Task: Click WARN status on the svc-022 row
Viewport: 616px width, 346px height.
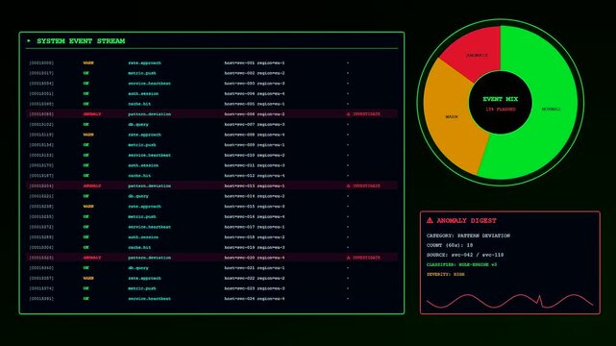Action: [x=88, y=278]
